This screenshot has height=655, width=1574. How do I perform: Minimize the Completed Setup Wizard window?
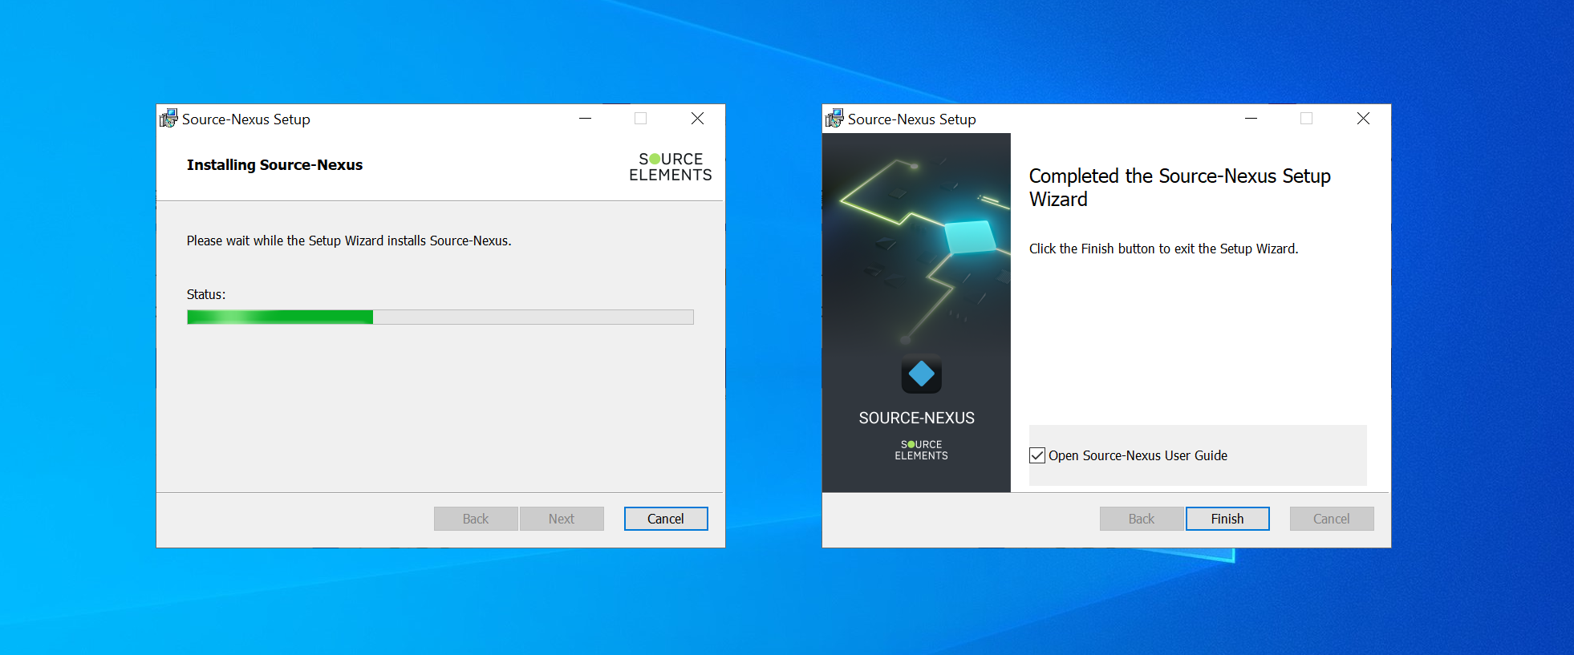point(1251,119)
